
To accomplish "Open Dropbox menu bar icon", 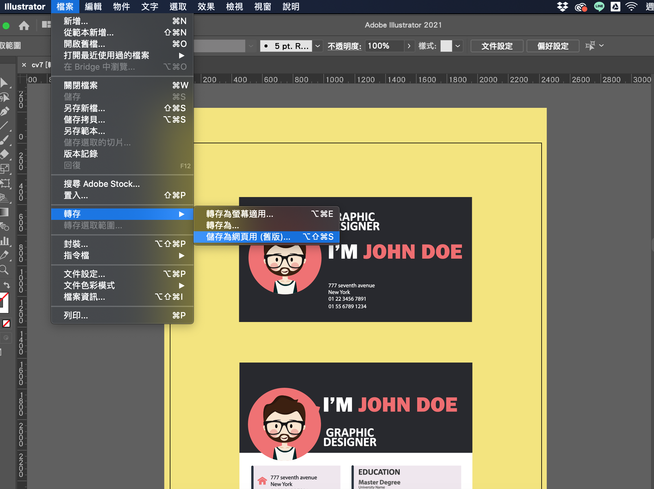I will coord(562,7).
